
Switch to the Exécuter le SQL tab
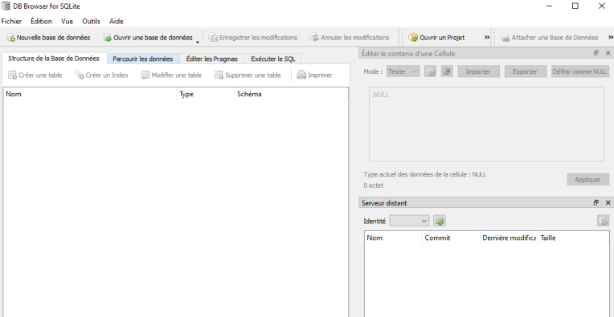(273, 59)
